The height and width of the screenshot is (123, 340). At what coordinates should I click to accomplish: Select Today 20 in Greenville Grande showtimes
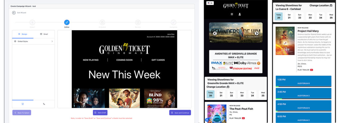click(x=210, y=94)
